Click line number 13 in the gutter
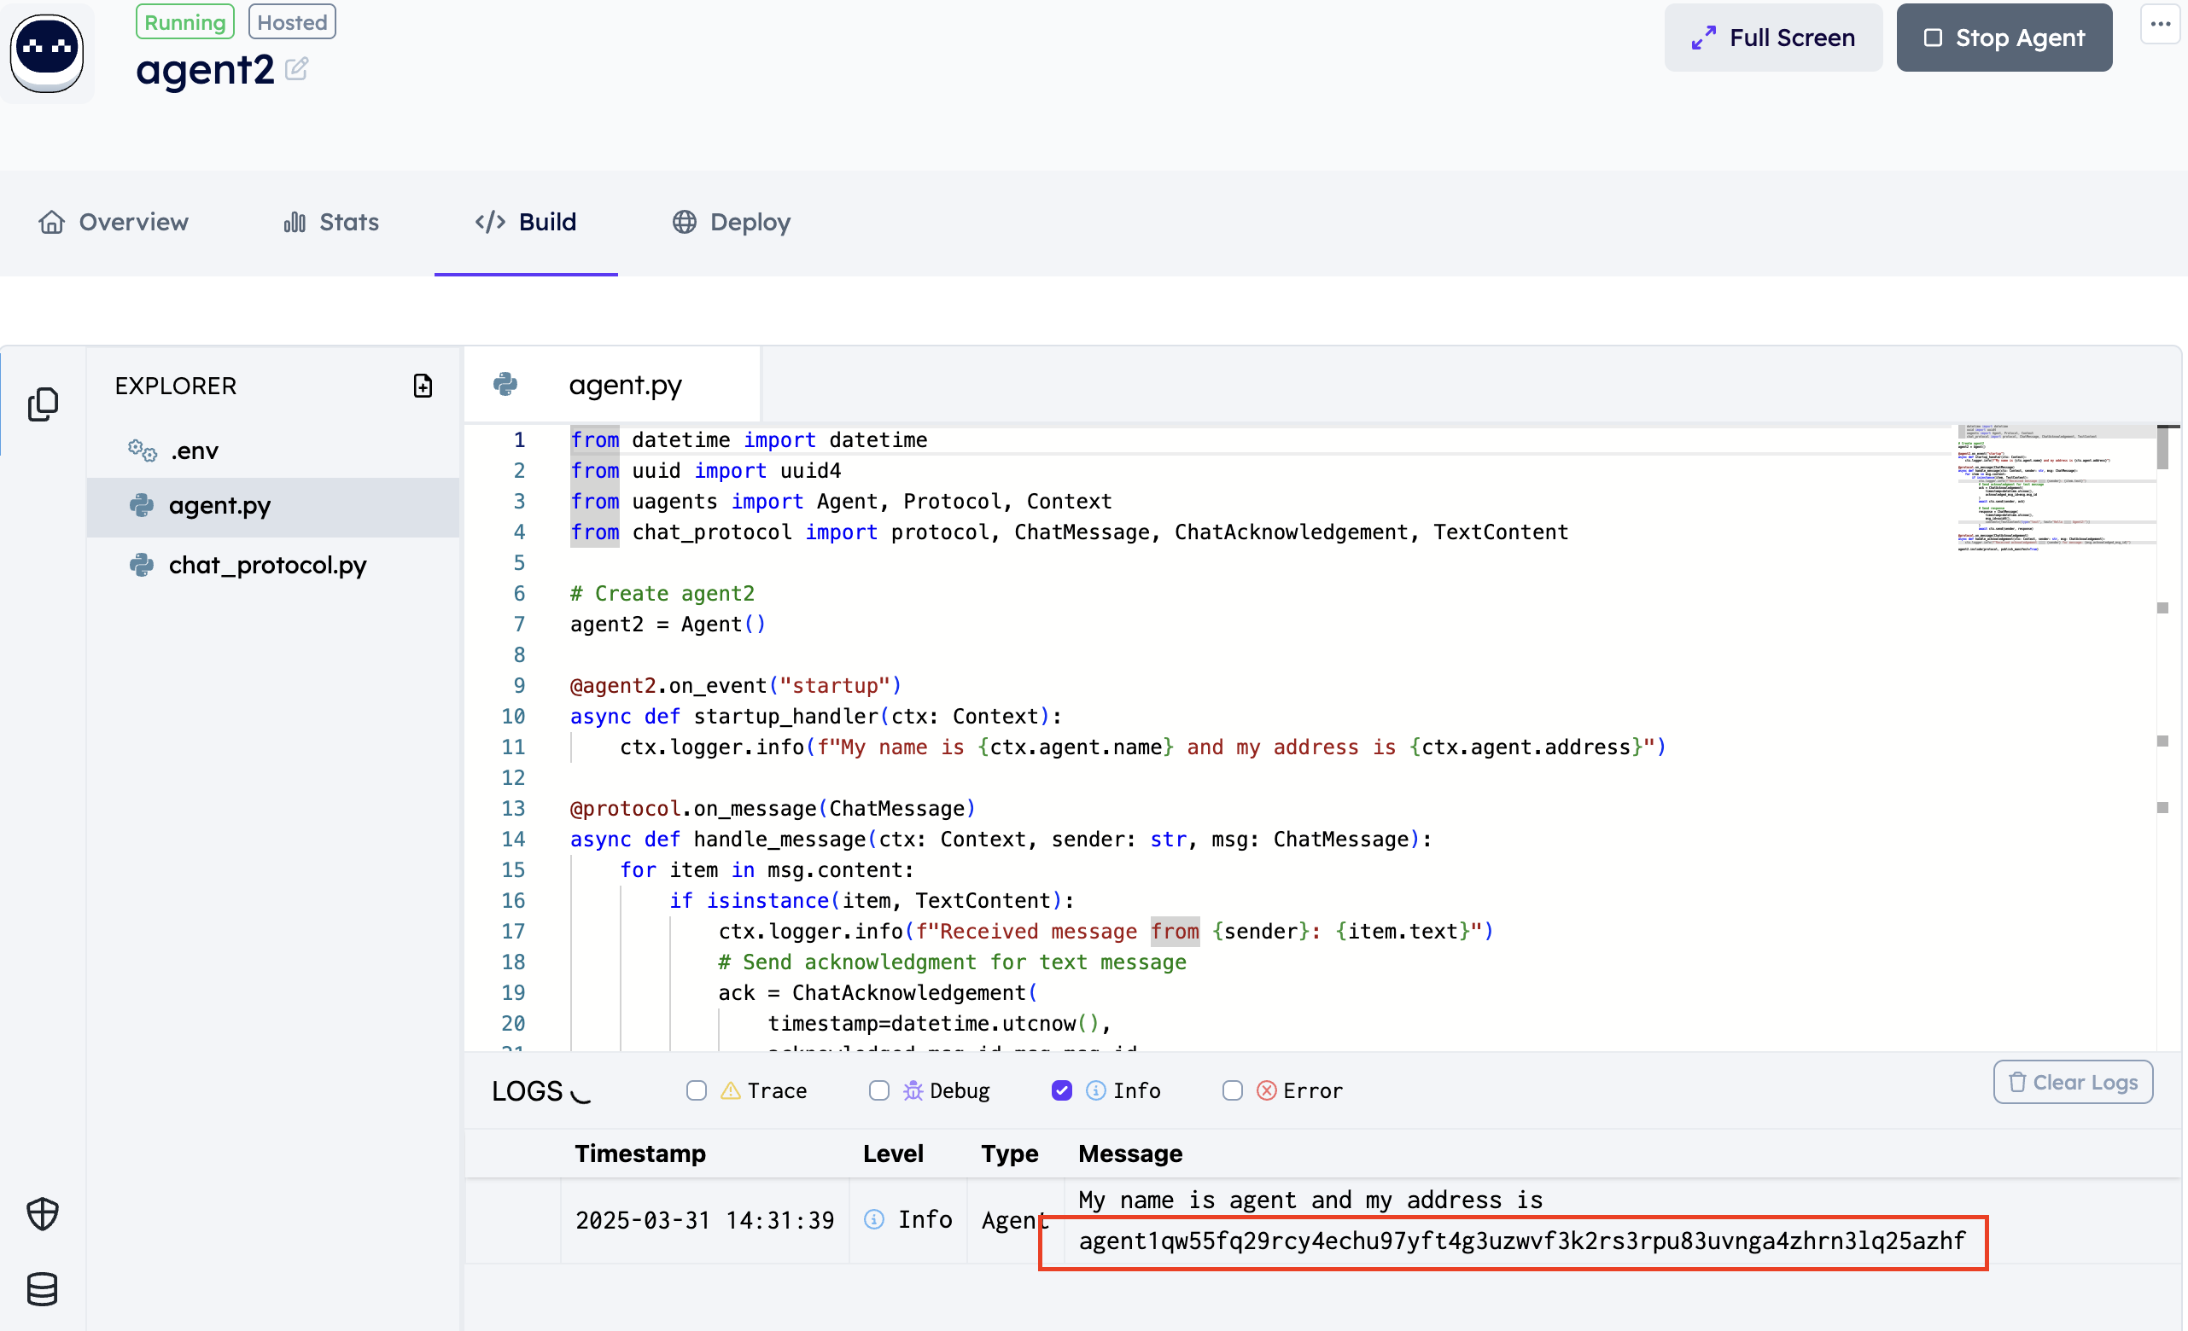Screen dimensions: 2188x1331 513,808
